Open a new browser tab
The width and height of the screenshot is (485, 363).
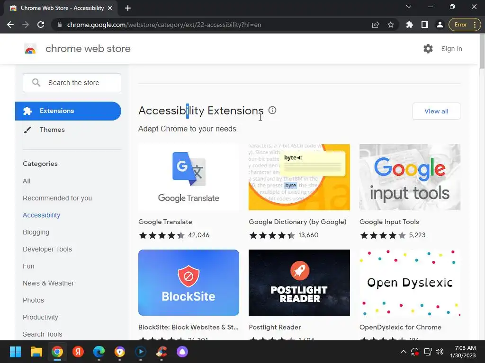128,8
